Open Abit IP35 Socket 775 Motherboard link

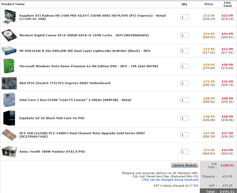[65, 83]
